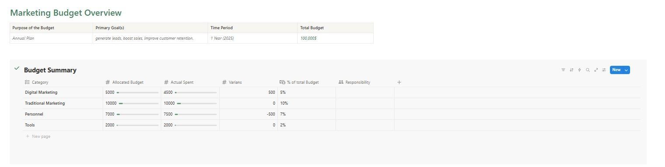
Task: Open the Digital Marketing row
Action: 41,92
